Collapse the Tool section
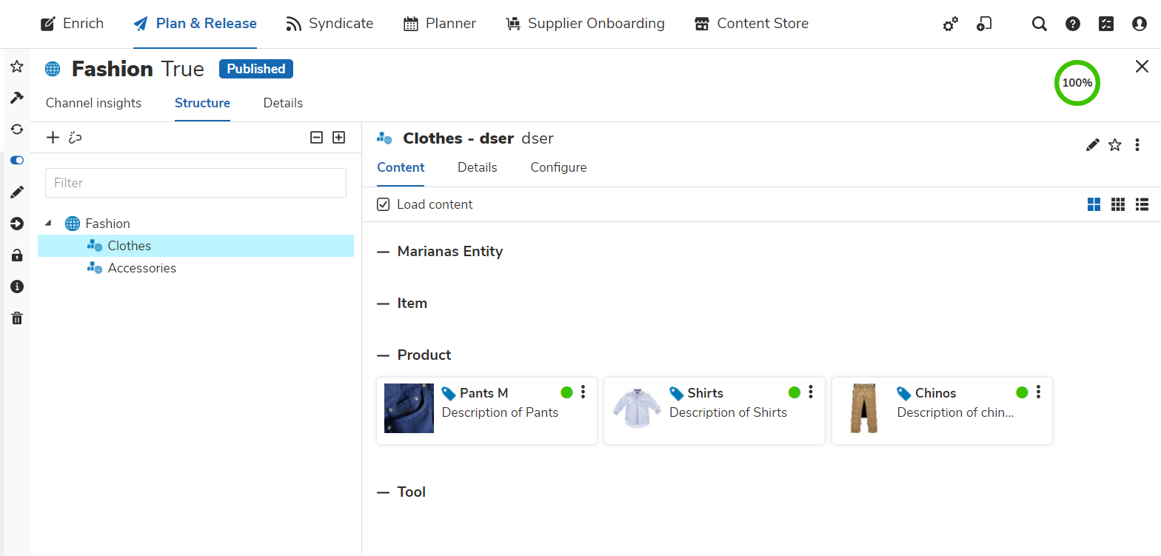The image size is (1161, 556). tap(383, 492)
